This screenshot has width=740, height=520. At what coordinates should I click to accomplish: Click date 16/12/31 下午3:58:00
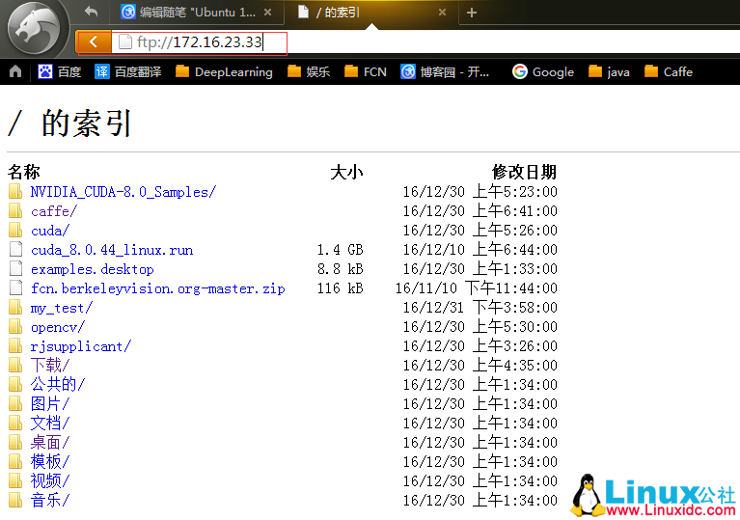(x=480, y=308)
